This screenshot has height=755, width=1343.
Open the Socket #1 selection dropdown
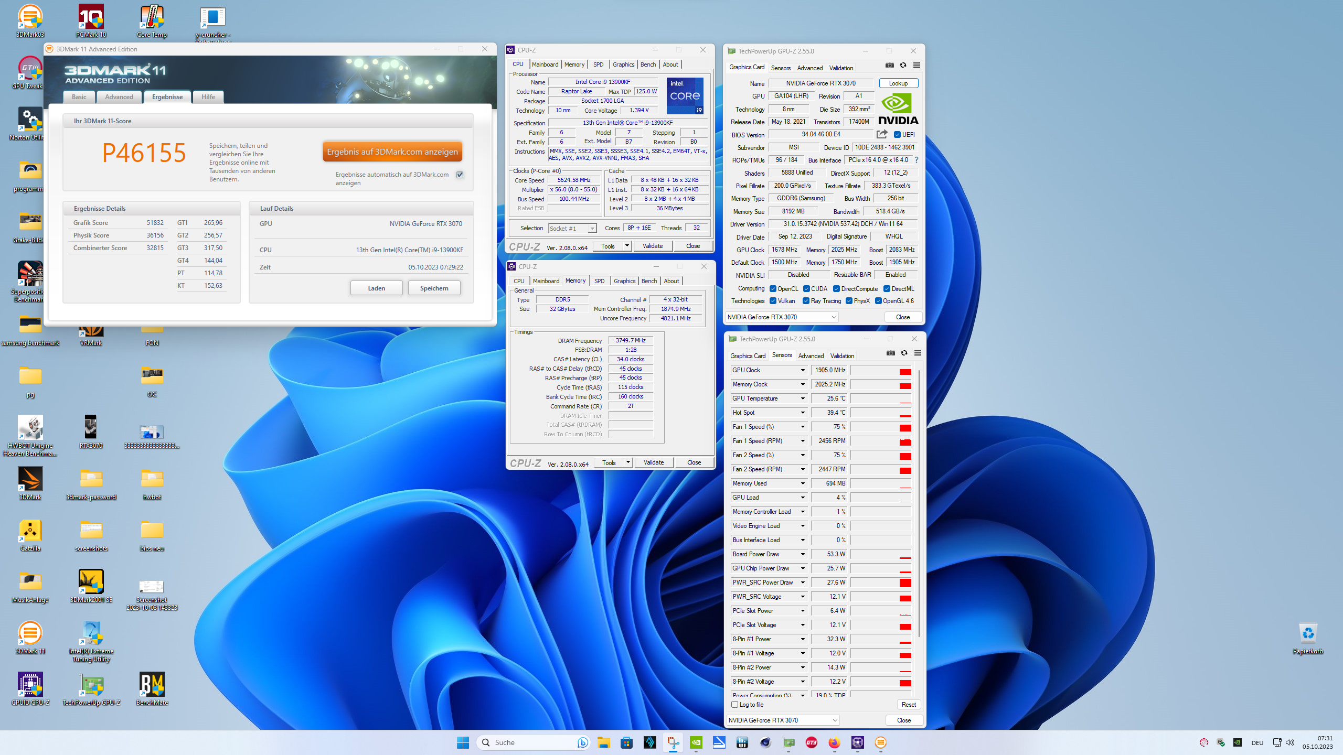click(x=572, y=228)
